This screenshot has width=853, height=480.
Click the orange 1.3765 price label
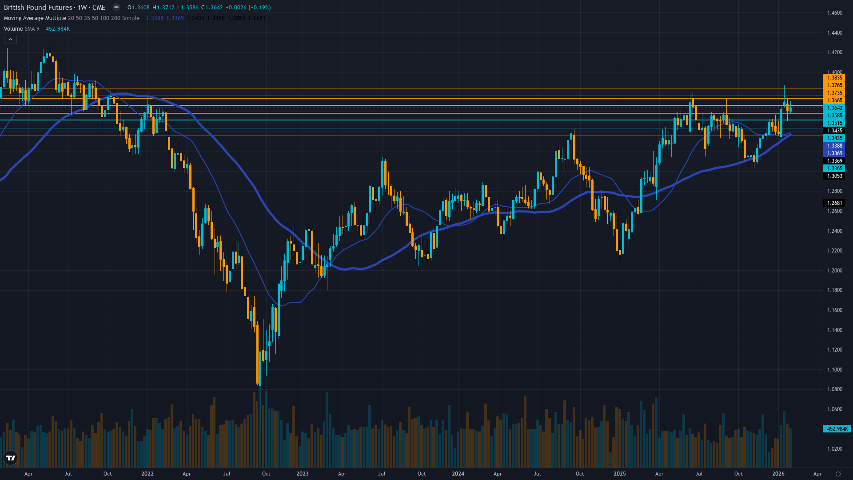click(x=835, y=85)
